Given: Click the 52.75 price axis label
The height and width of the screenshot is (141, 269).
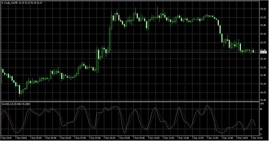Looking at the screenshot, I should (263, 43).
